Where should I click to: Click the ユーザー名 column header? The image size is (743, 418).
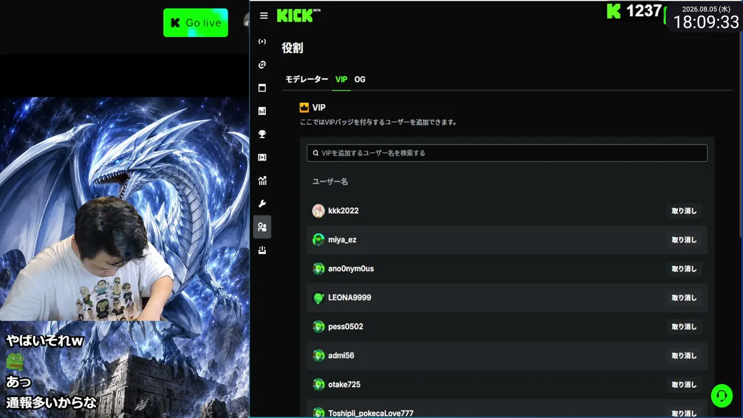point(330,182)
